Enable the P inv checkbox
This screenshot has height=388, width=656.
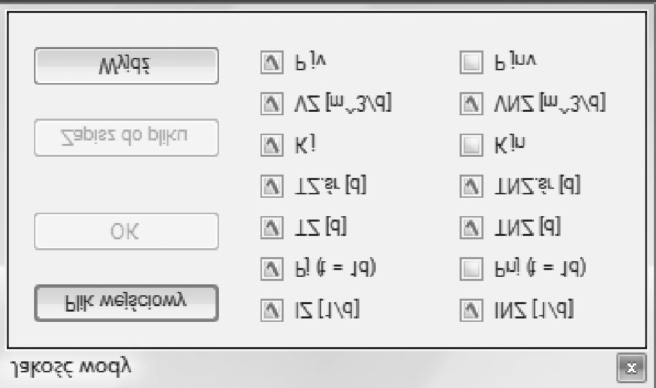tap(470, 64)
